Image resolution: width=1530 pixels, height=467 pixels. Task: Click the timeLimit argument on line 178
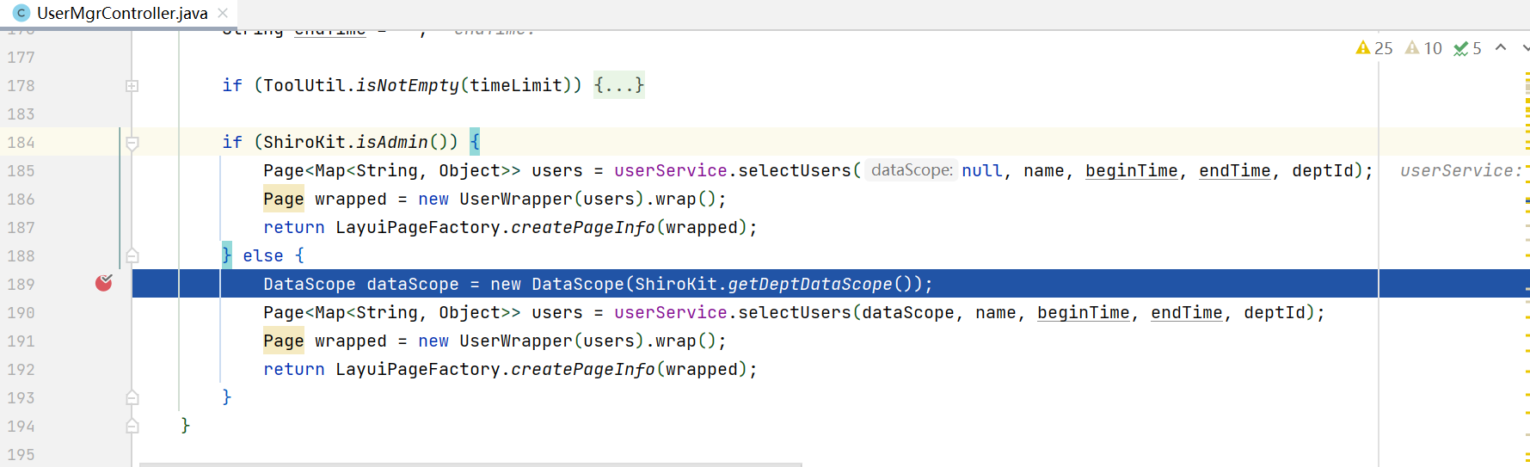(516, 85)
